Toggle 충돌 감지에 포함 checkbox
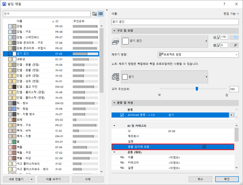Screen dimensions: 243x185 point(204,147)
